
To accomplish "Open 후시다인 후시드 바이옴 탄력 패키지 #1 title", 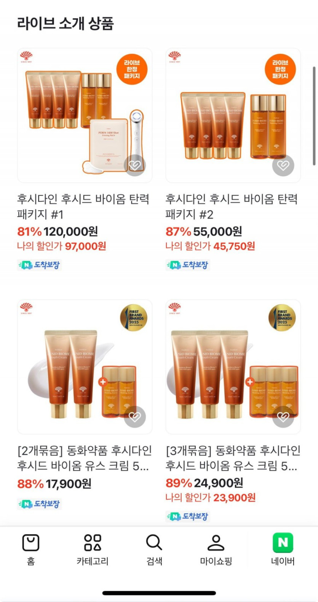I will click(x=83, y=206).
